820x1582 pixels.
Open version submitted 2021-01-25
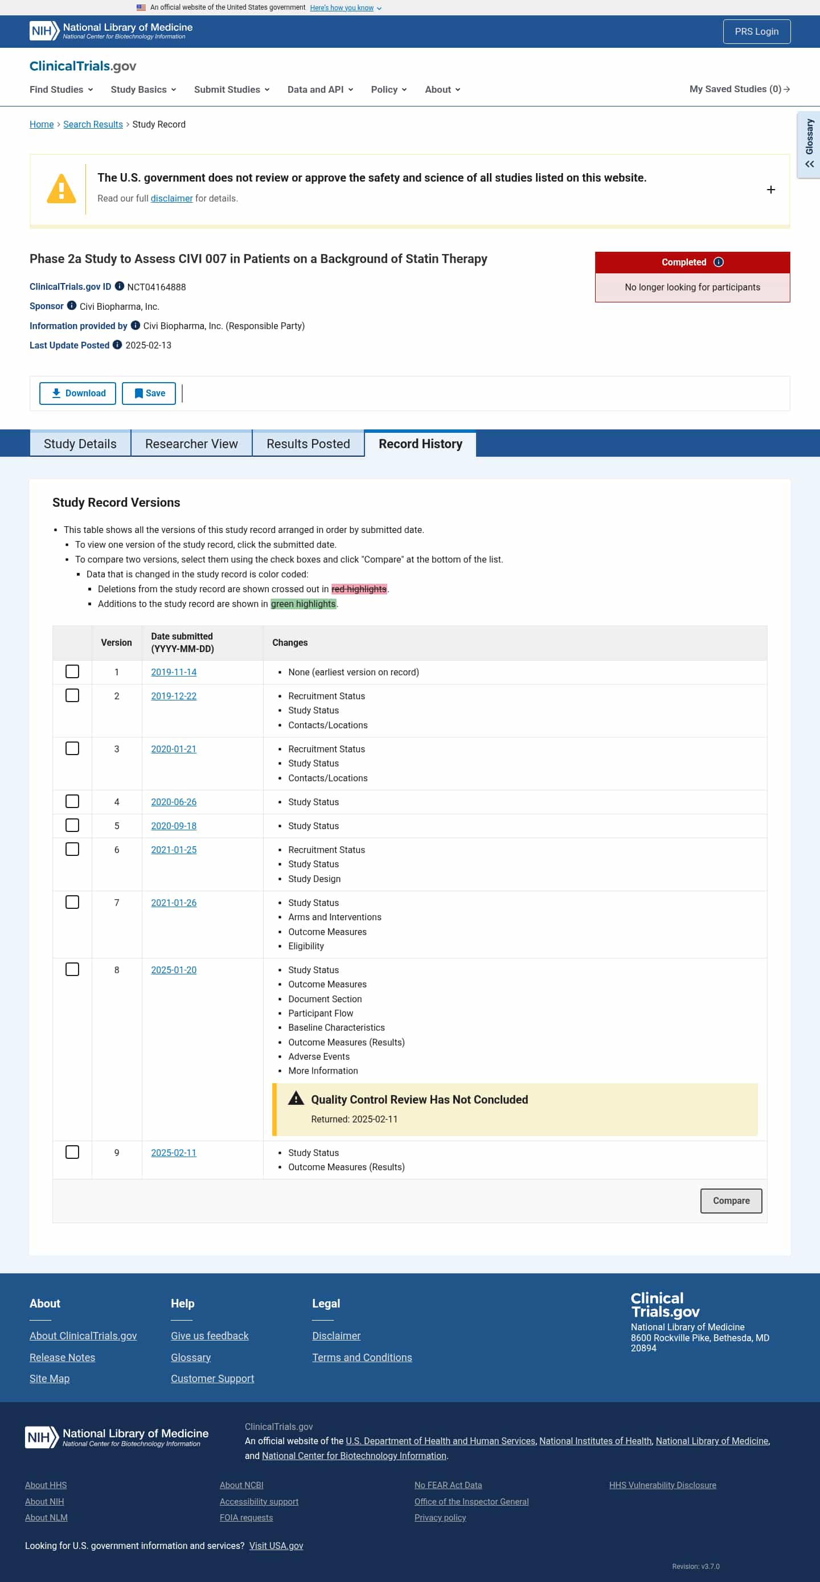[x=174, y=849]
